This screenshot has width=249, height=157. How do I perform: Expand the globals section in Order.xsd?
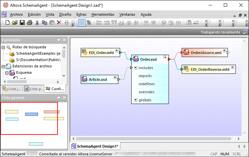135,100
